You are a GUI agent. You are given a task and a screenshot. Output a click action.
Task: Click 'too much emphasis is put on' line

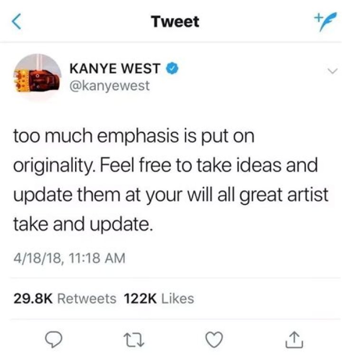tap(134, 137)
